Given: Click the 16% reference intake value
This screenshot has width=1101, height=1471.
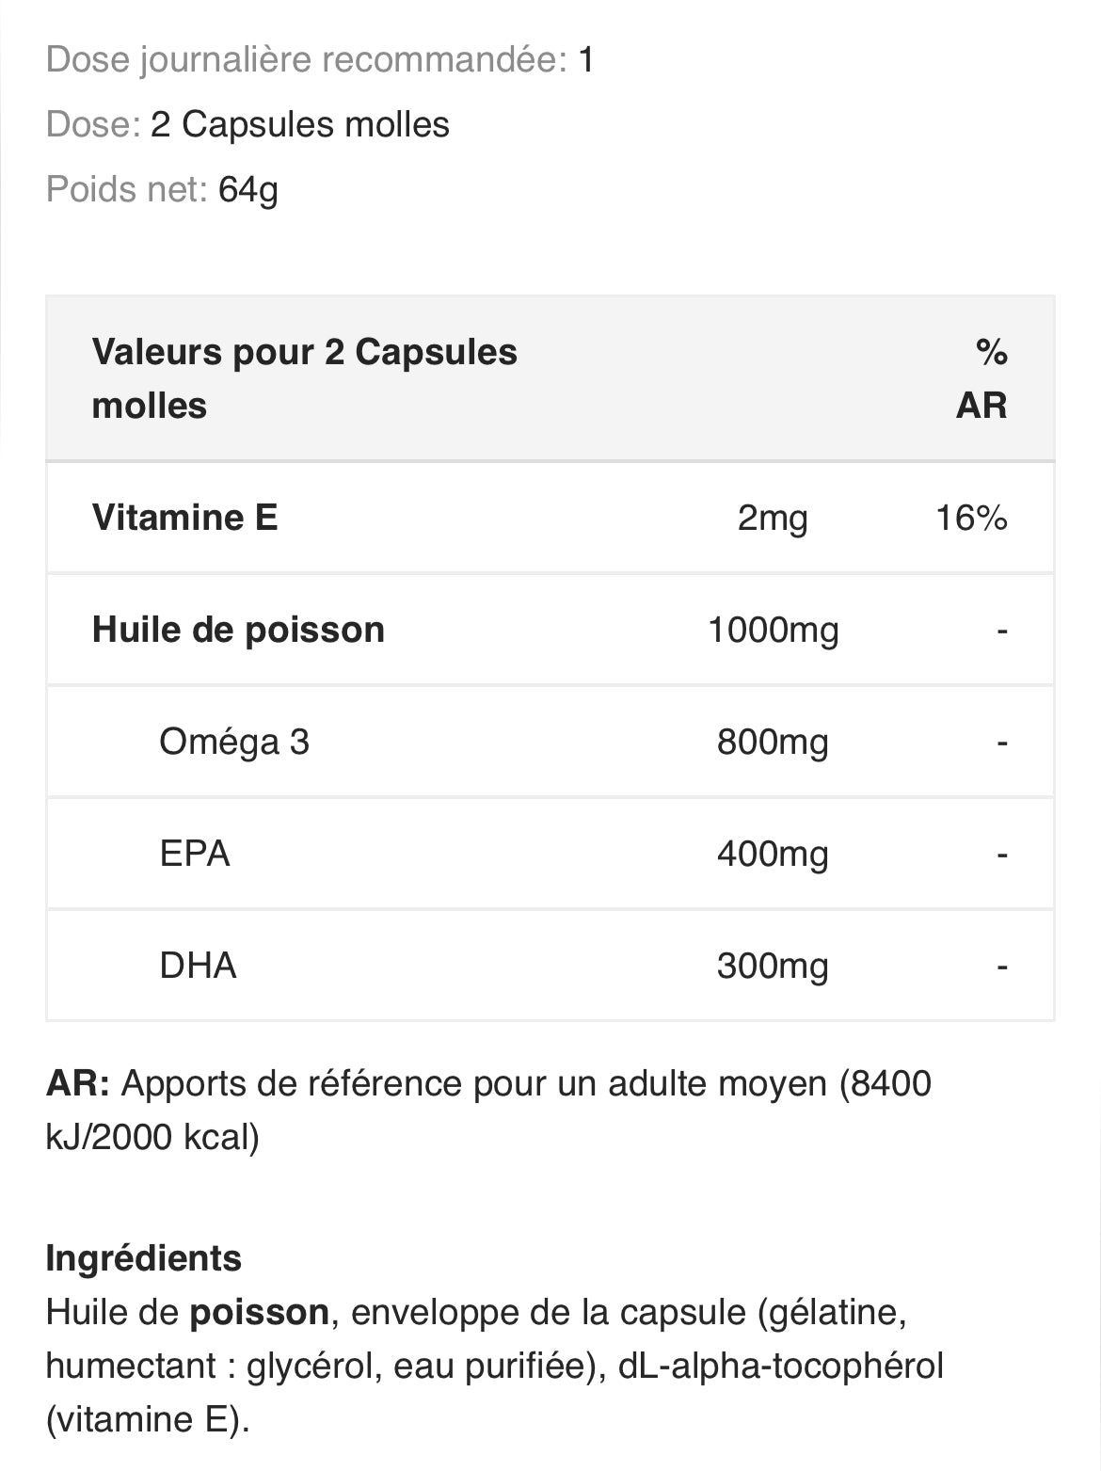Looking at the screenshot, I should tap(971, 518).
